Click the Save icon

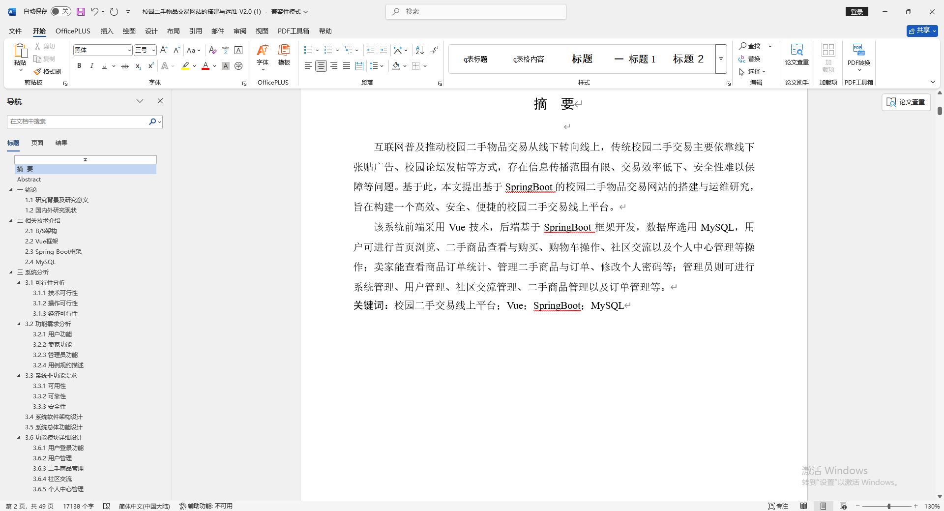click(x=80, y=11)
